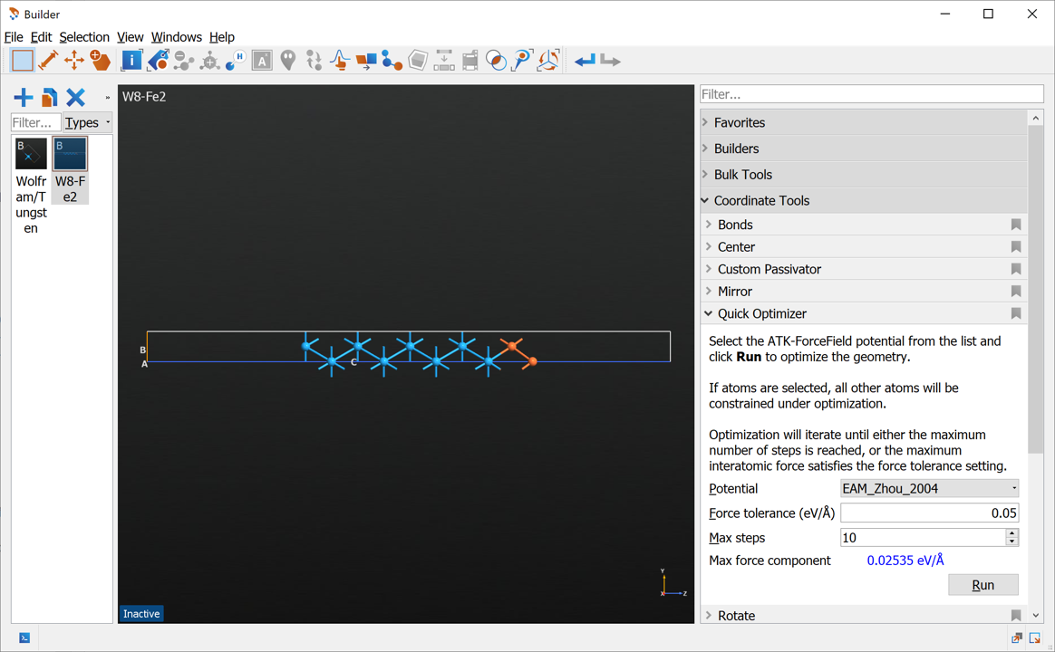This screenshot has height=652, width=1055.
Task: Add new configuration with plus icon
Action: (x=24, y=97)
